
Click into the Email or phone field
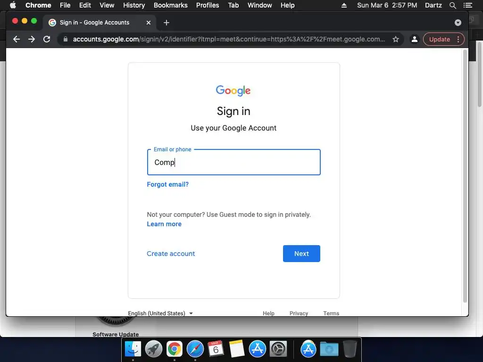[x=234, y=162]
